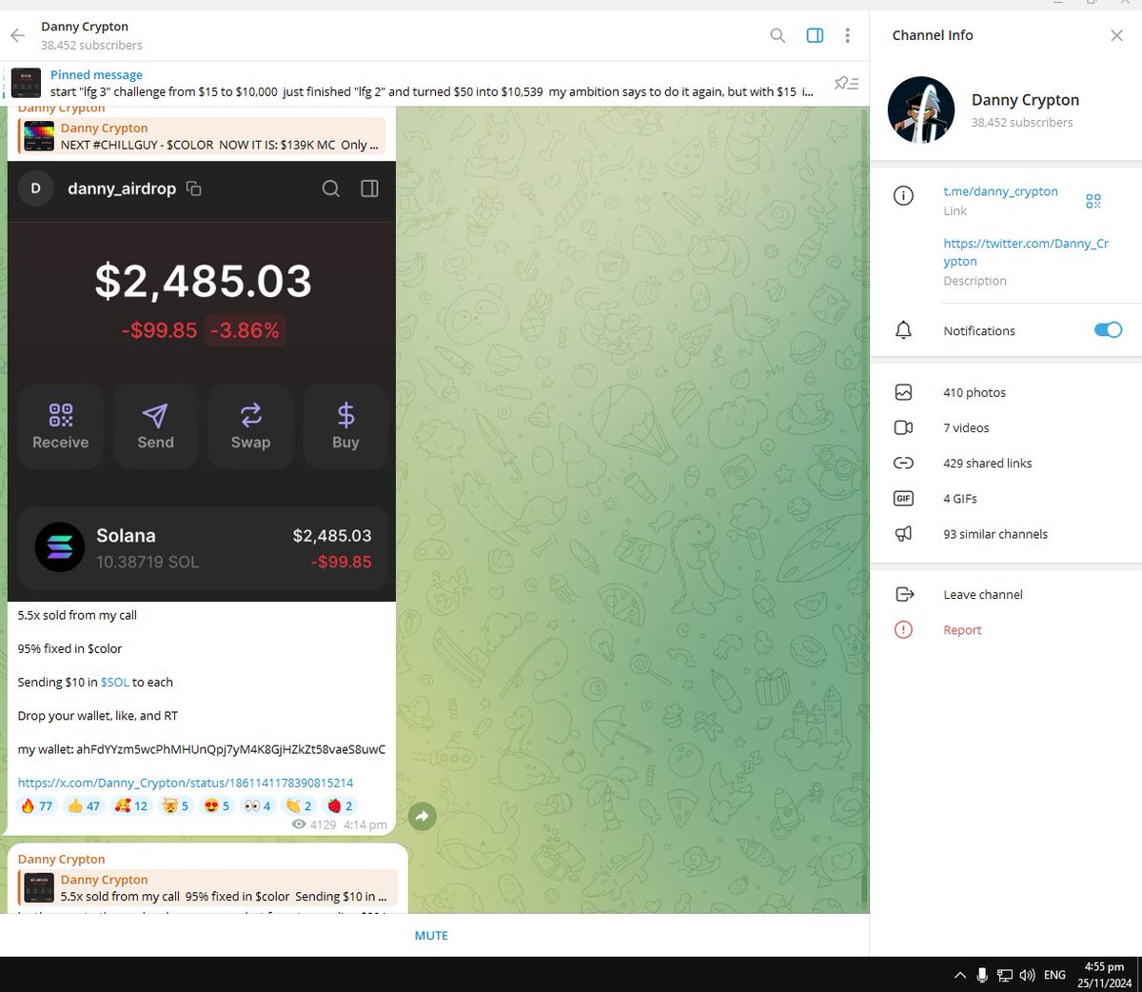This screenshot has width=1142, height=992.
Task: Open the x.com Danny_Crypton status link
Action: point(186,783)
